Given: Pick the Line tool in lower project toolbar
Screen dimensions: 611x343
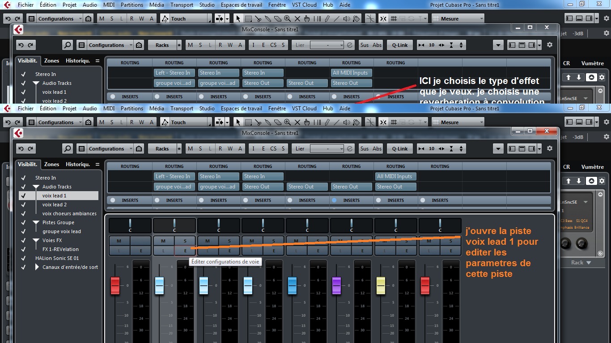Looking at the screenshot, I should [x=337, y=122].
